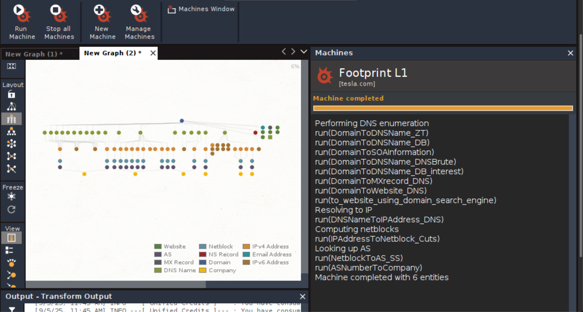Click the New Machine icon
Viewport: 583px width, 312px height.
[102, 14]
